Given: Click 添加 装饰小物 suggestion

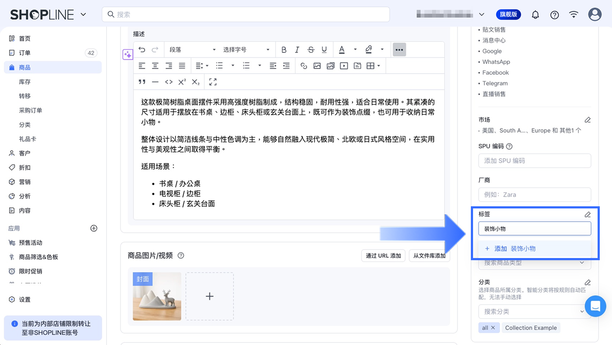Looking at the screenshot, I should coord(535,249).
